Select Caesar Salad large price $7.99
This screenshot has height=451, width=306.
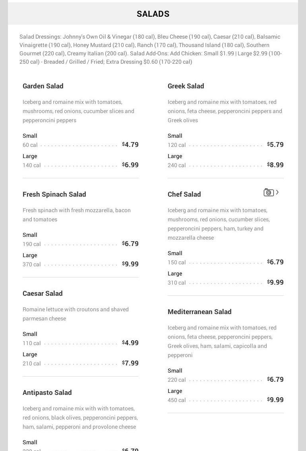point(130,363)
